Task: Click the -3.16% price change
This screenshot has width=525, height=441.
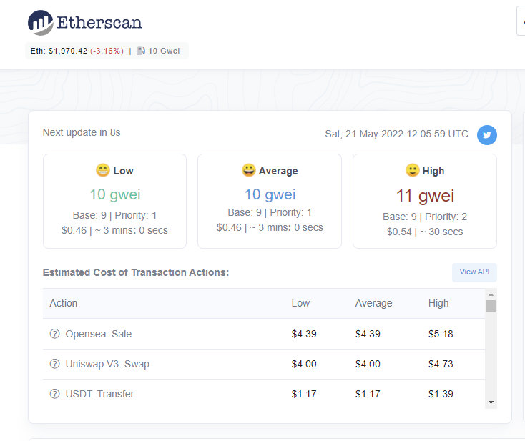Action: point(107,51)
